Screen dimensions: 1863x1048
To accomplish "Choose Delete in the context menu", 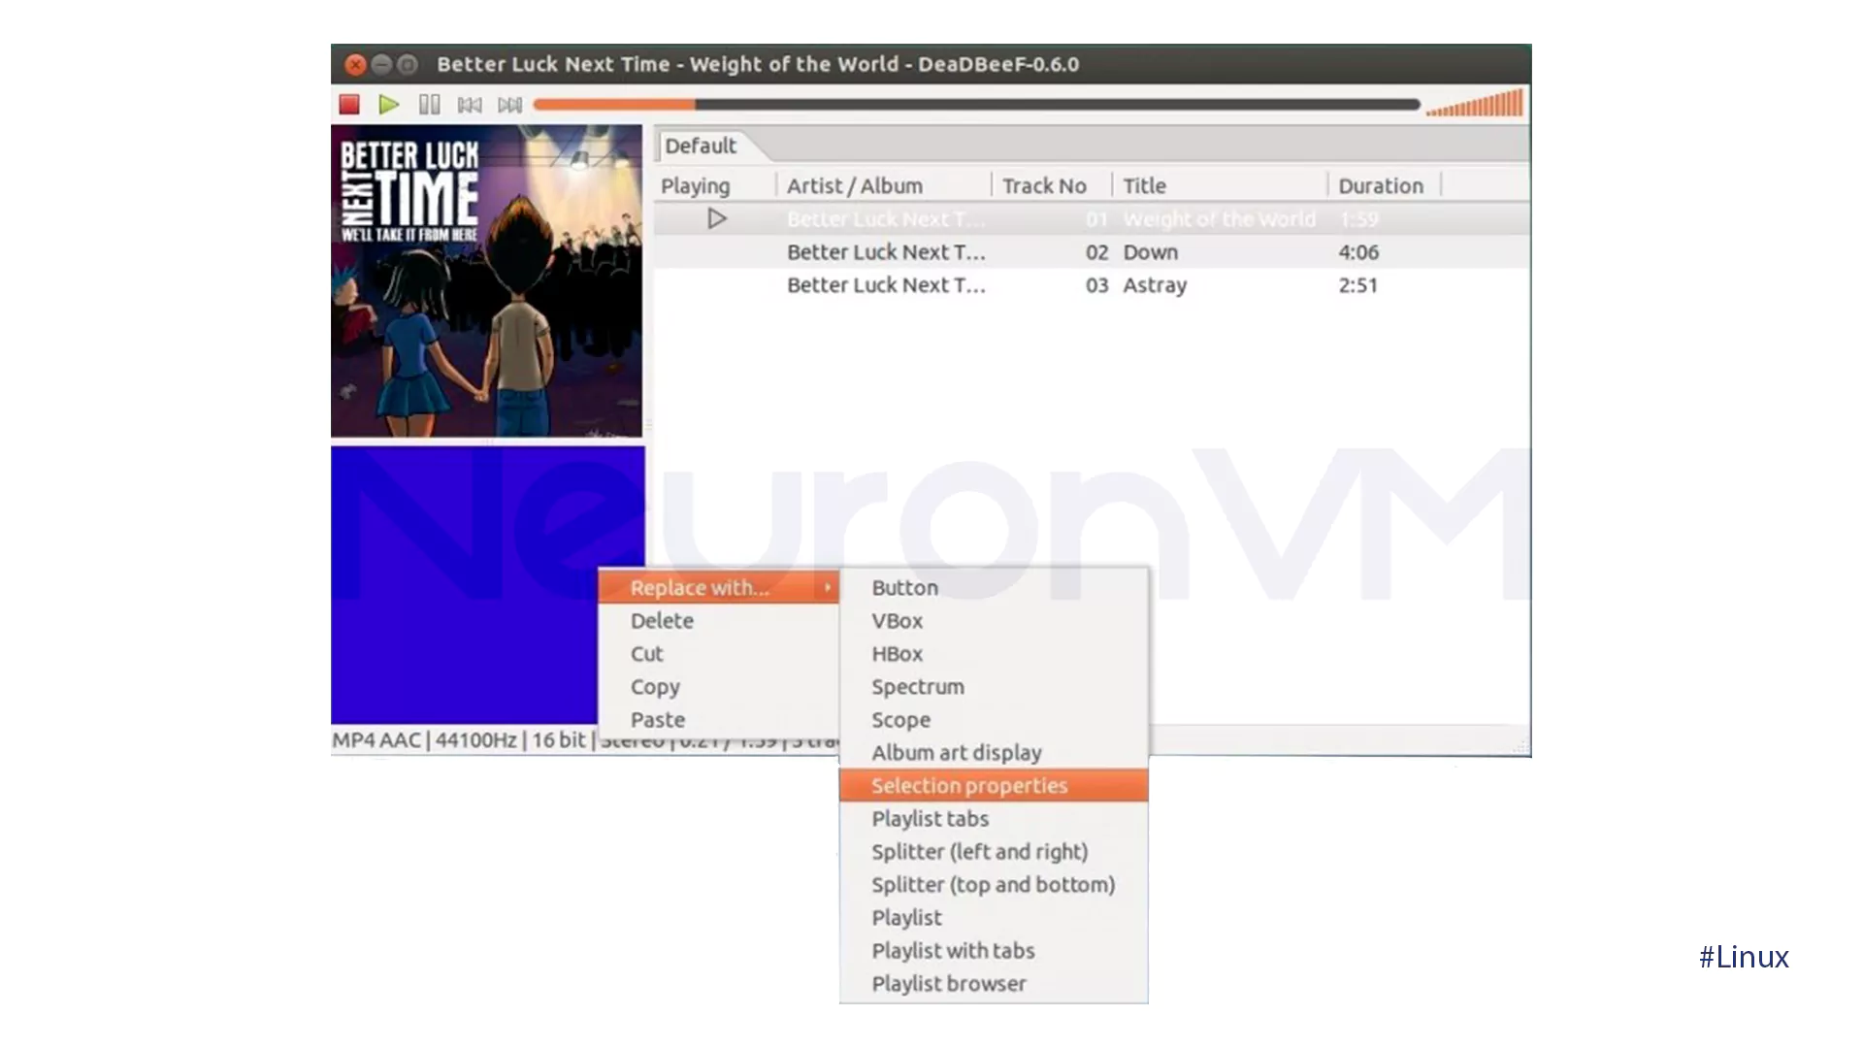I will [718, 621].
